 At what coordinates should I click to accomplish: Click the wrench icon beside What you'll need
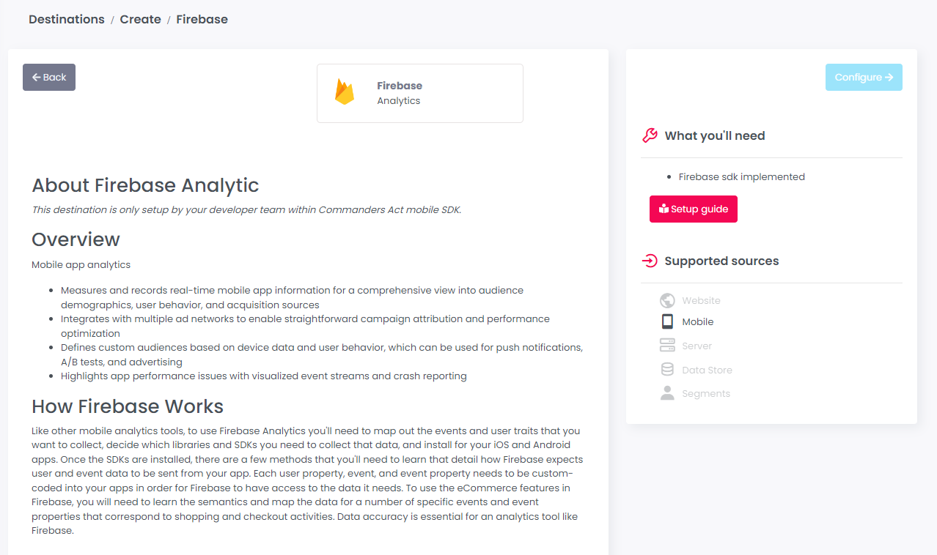pos(650,135)
